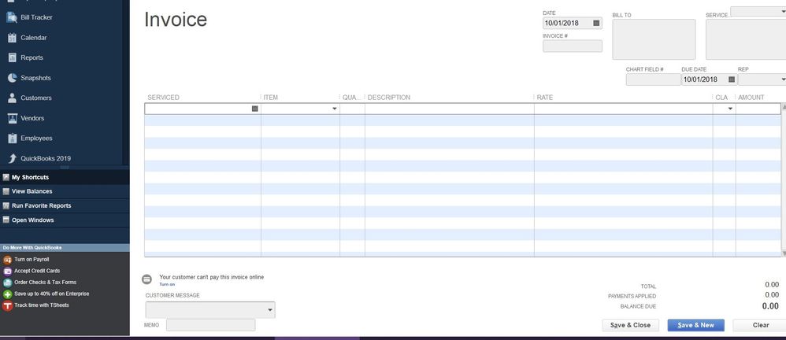Click the line items vertical scrollbar

[x=784, y=179]
